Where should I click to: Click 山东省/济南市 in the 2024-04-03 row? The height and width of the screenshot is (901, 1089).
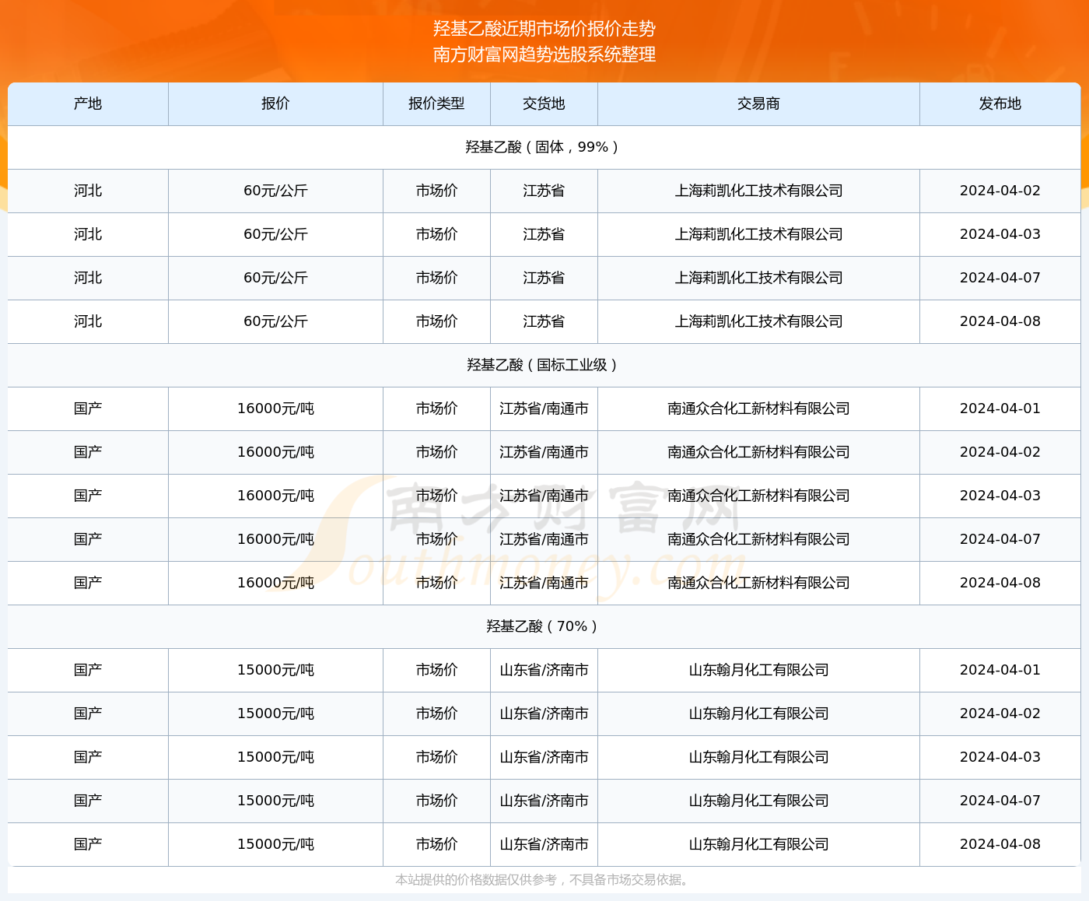point(544,757)
